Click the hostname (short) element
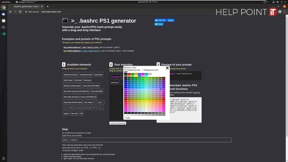 tap(70, 75)
